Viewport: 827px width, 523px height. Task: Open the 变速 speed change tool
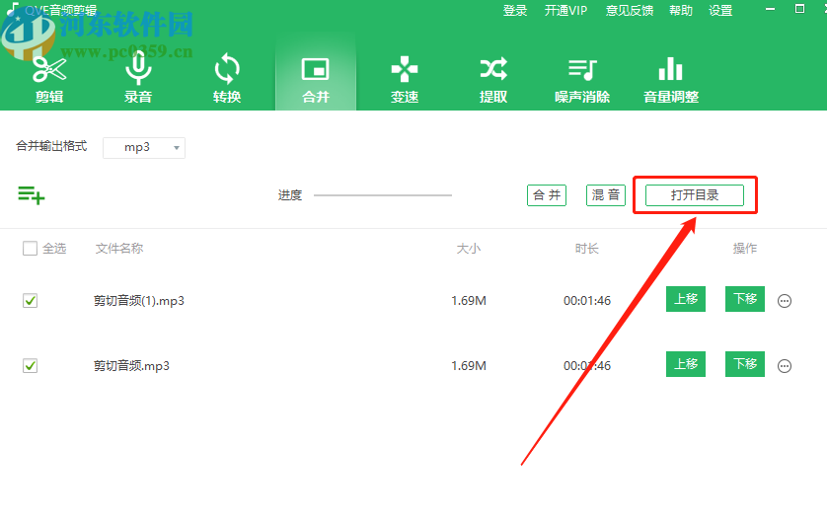click(x=405, y=79)
